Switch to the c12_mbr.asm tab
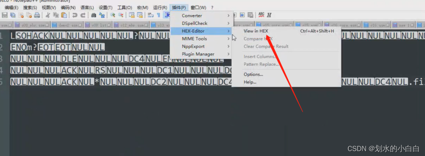425x156 pixels. 131,25
